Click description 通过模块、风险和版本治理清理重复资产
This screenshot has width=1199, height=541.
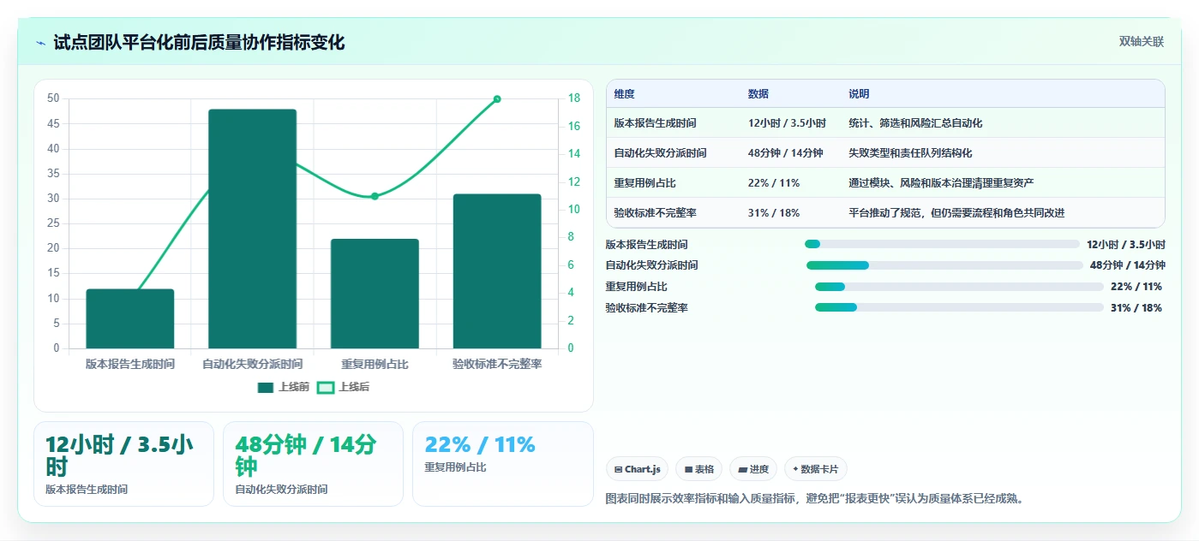[x=941, y=183]
